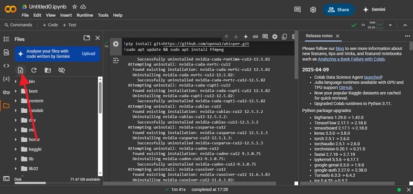
Task: Click the Colab logo icon
Action: pos(10,9)
